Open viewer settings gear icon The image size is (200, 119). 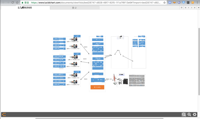click(194, 115)
